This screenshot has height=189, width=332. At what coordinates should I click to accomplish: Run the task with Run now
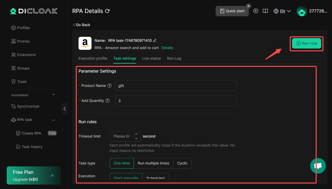click(307, 44)
